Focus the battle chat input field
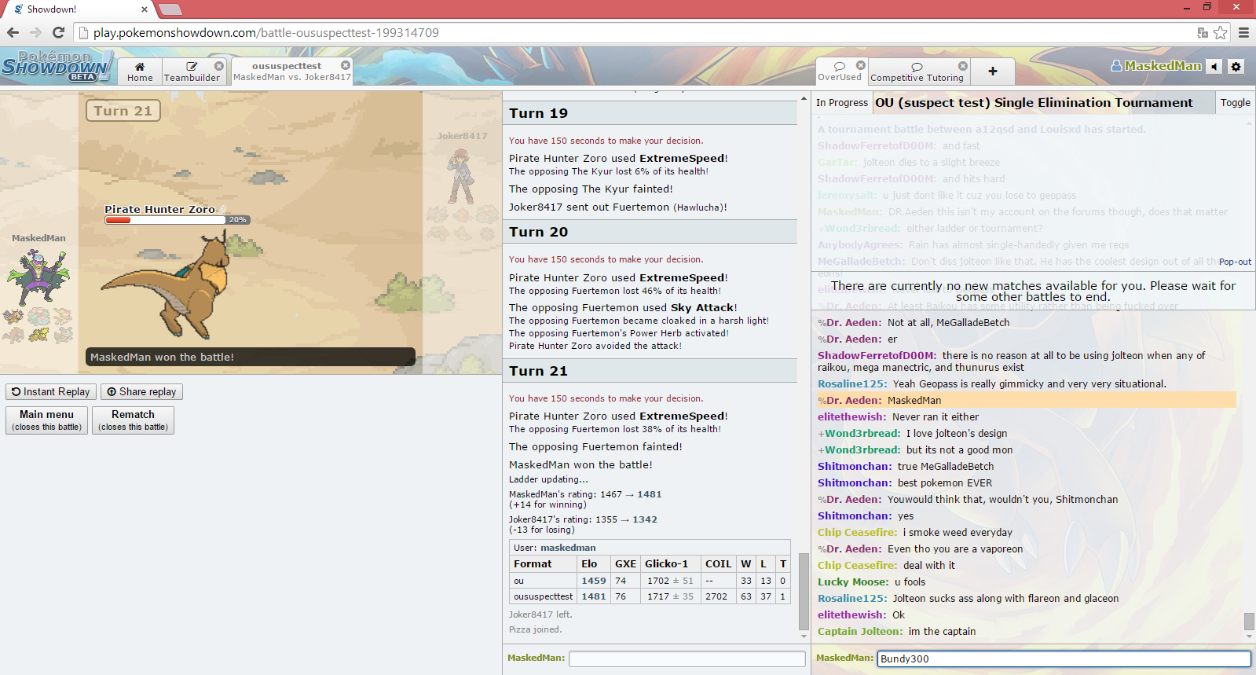Screen dimensions: 1256x675 coord(687,658)
